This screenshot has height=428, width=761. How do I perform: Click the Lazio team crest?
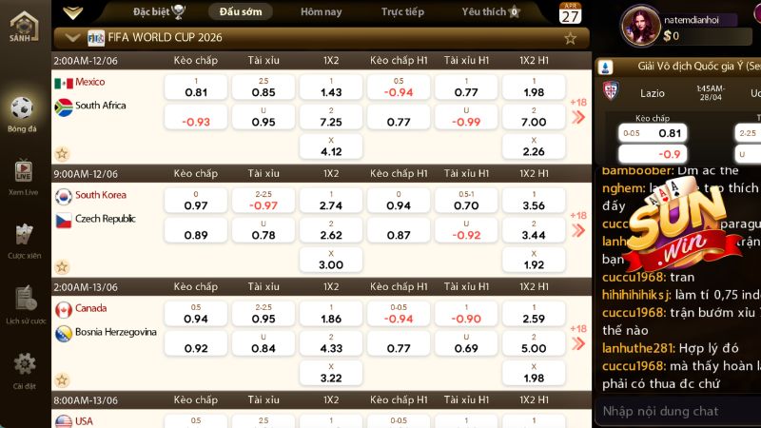(611, 90)
